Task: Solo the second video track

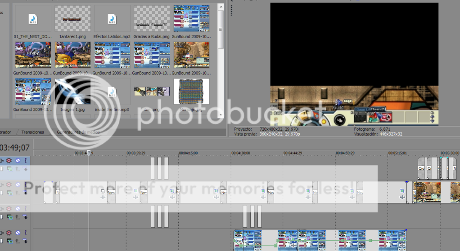Action: [26, 185]
